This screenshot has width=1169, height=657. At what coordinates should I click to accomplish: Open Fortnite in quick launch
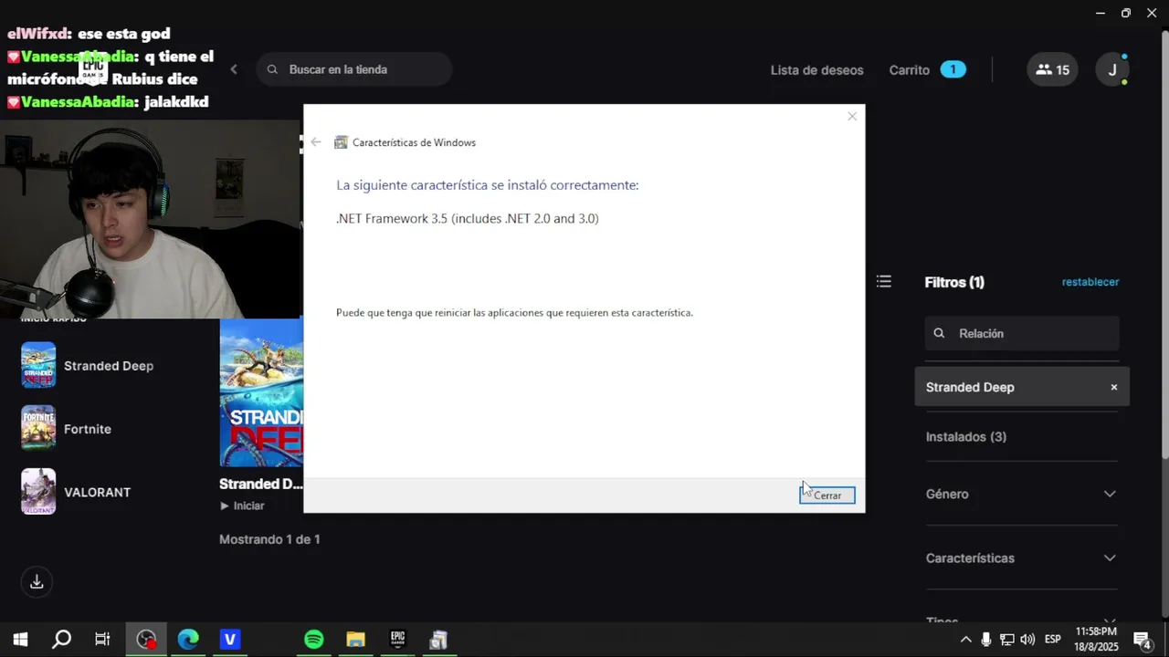88,429
